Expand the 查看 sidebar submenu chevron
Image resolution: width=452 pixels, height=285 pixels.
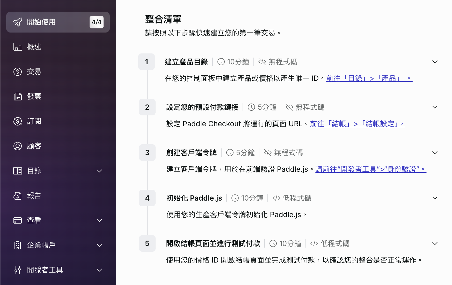click(99, 220)
